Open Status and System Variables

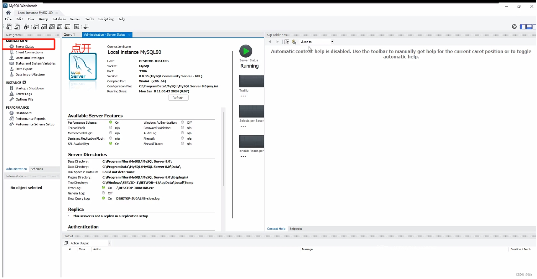click(35, 64)
